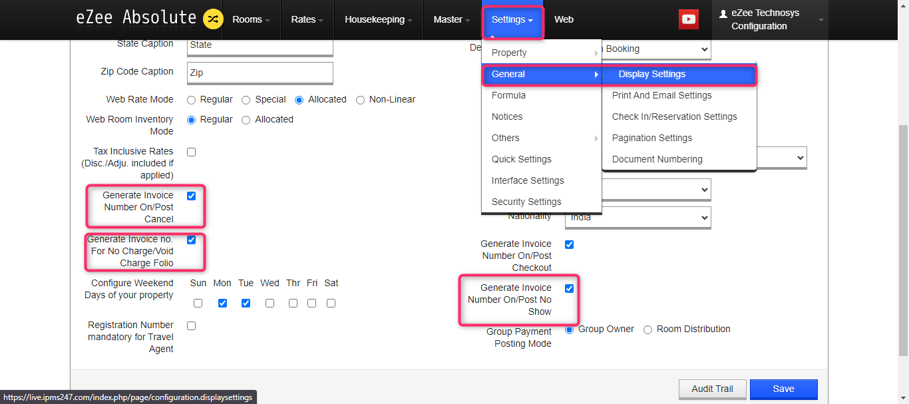Image resolution: width=909 pixels, height=404 pixels.
Task: Open the Master menu
Action: tap(452, 19)
